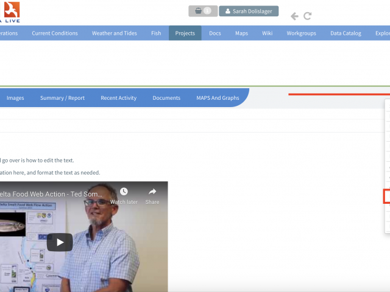Click the Watch later clock icon

[124, 192]
